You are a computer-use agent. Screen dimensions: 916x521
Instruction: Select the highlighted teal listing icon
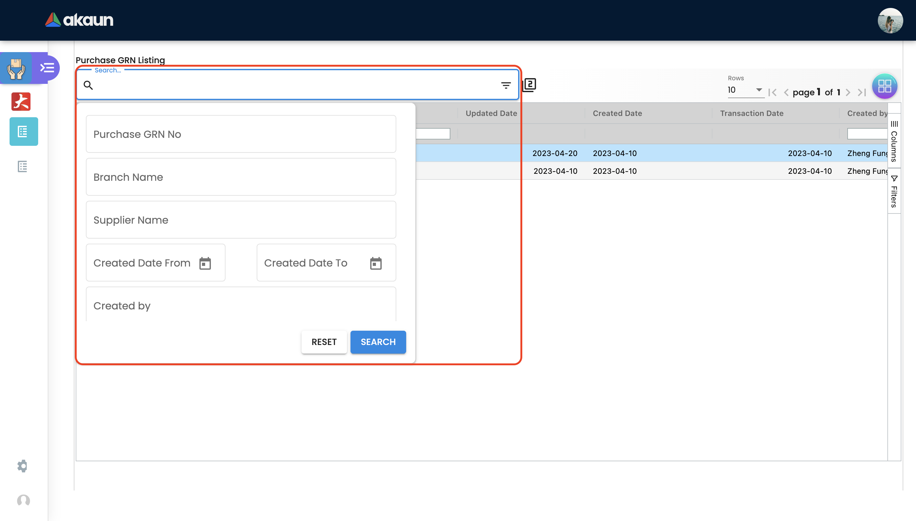23,132
